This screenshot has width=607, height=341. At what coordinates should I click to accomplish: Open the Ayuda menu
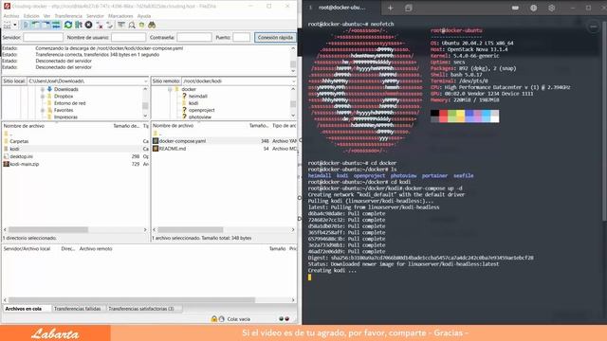[x=144, y=16]
